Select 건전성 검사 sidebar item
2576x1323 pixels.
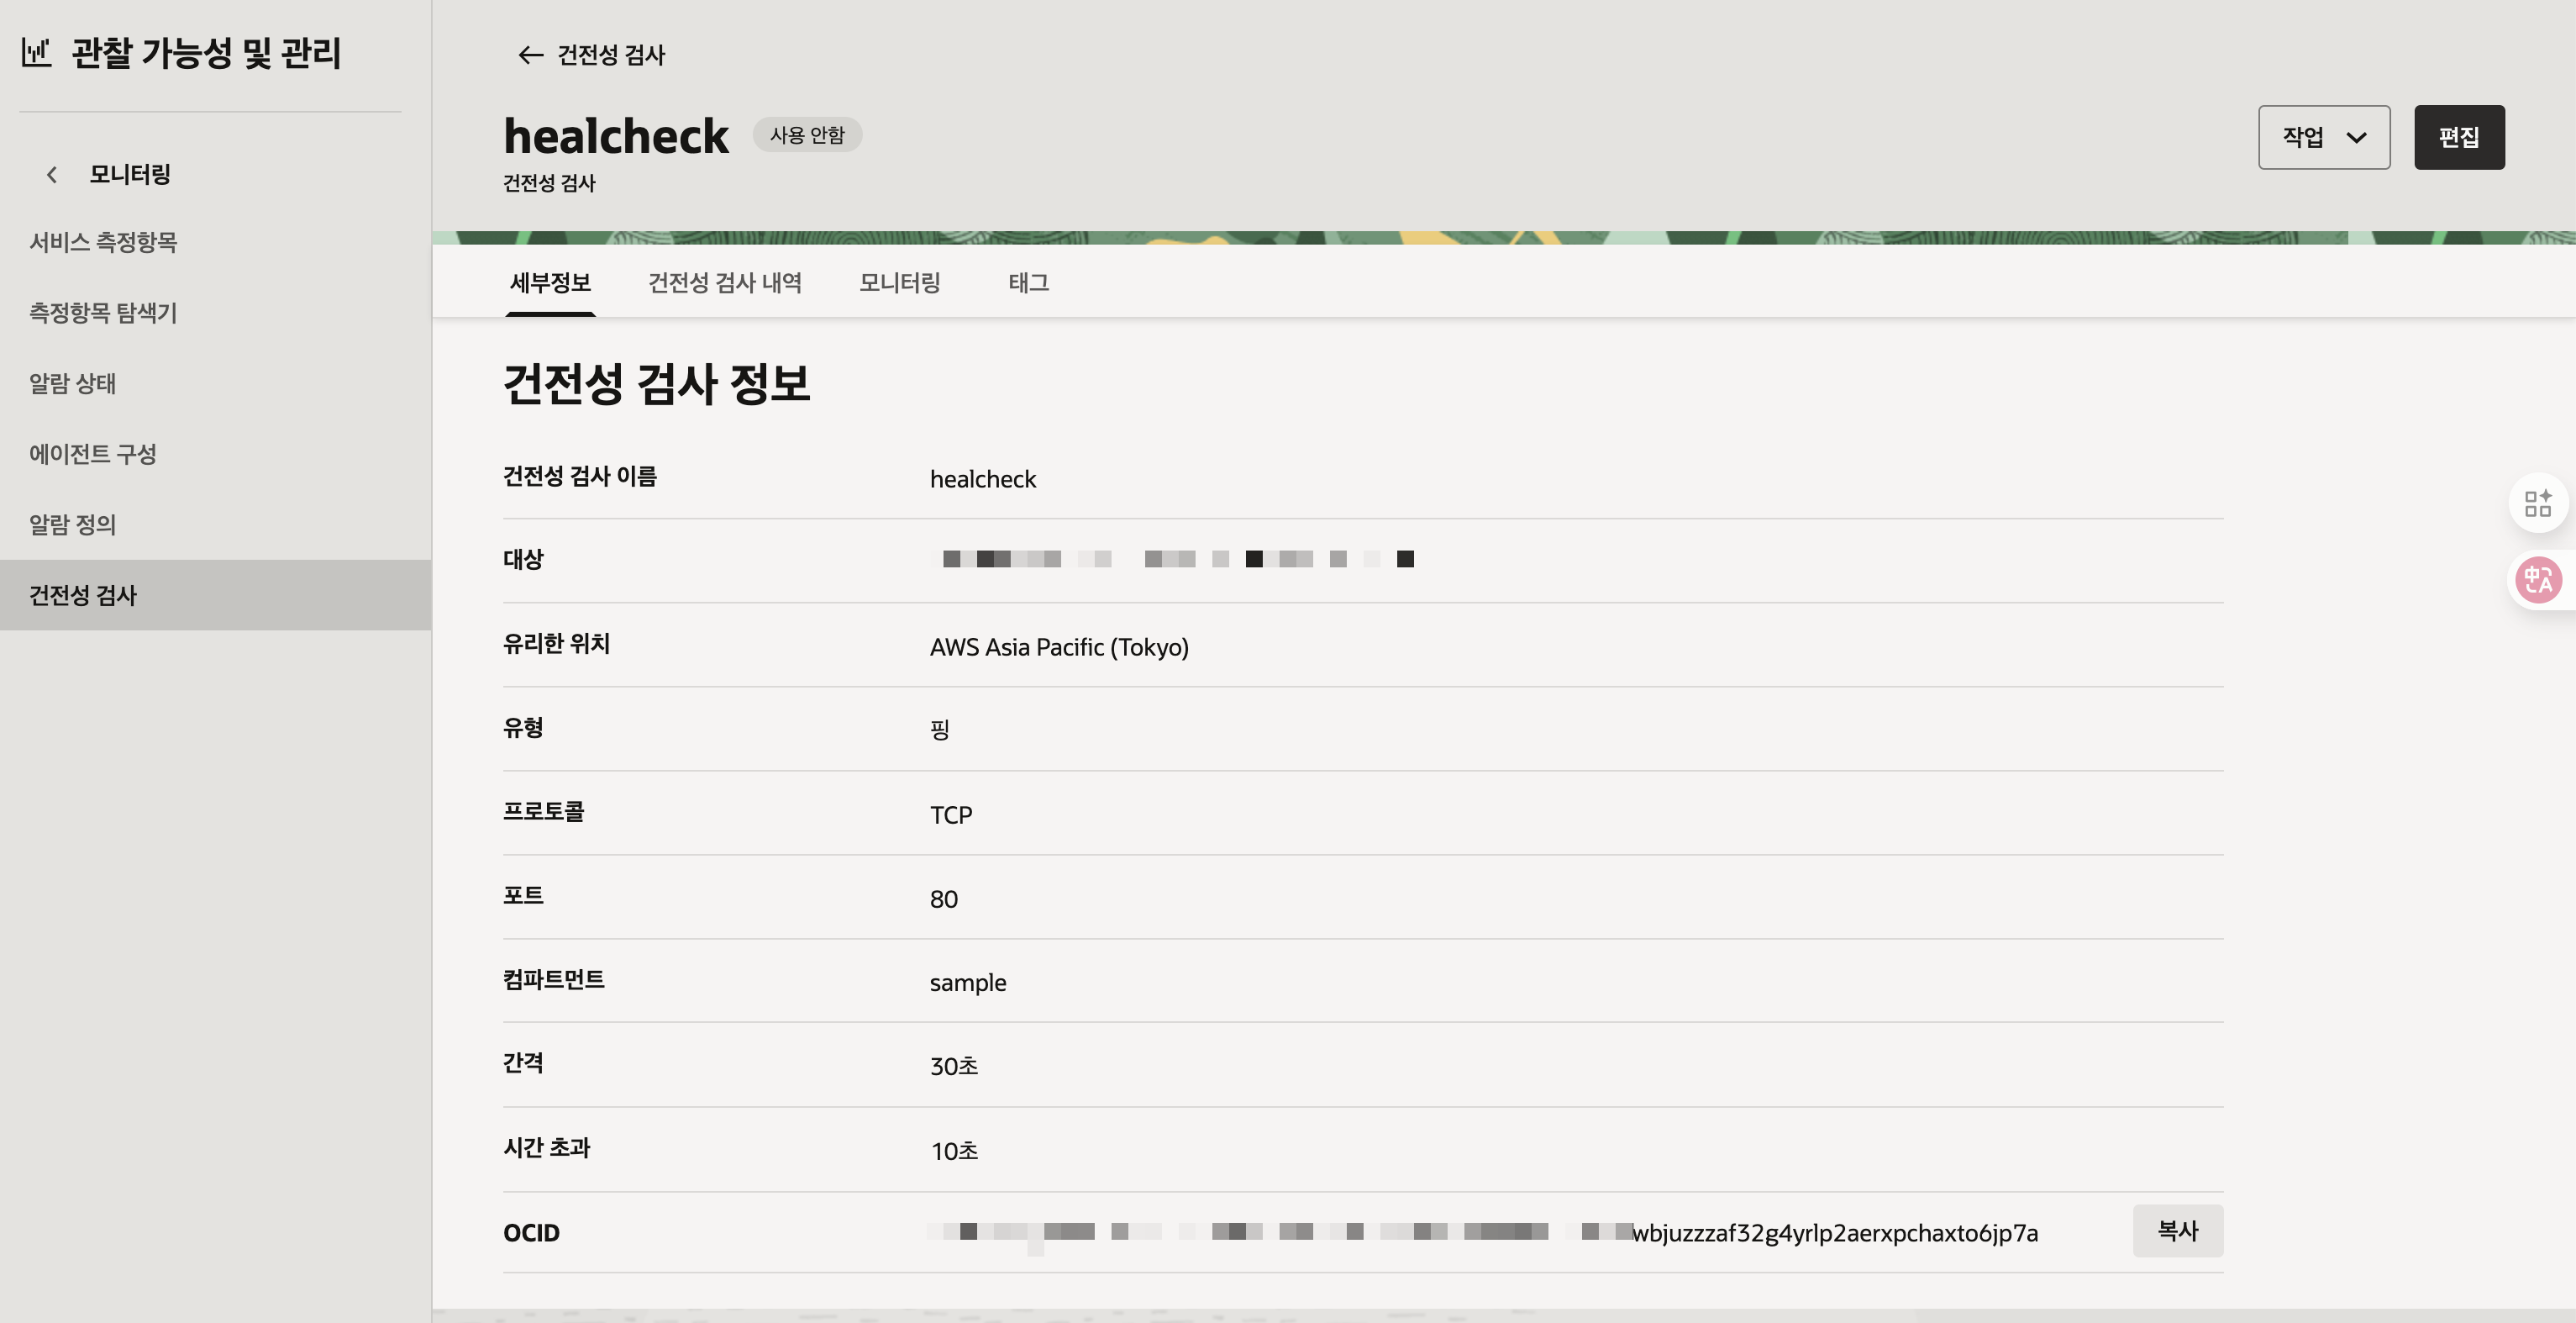(x=83, y=595)
